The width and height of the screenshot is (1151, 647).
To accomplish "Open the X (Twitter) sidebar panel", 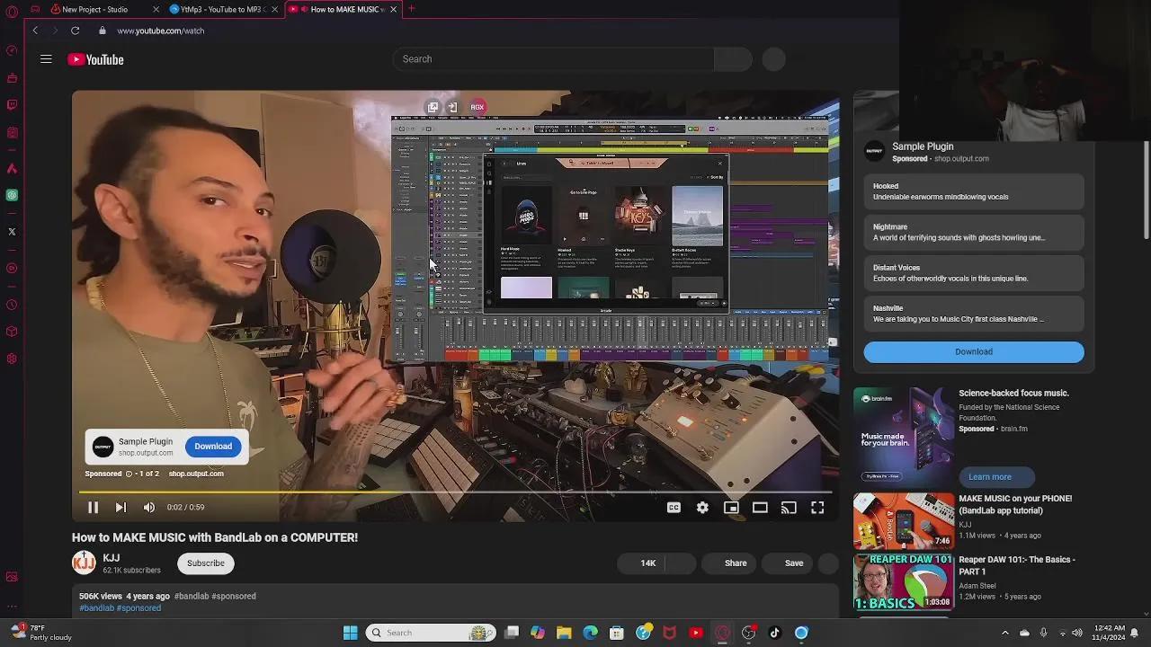I will [x=12, y=232].
